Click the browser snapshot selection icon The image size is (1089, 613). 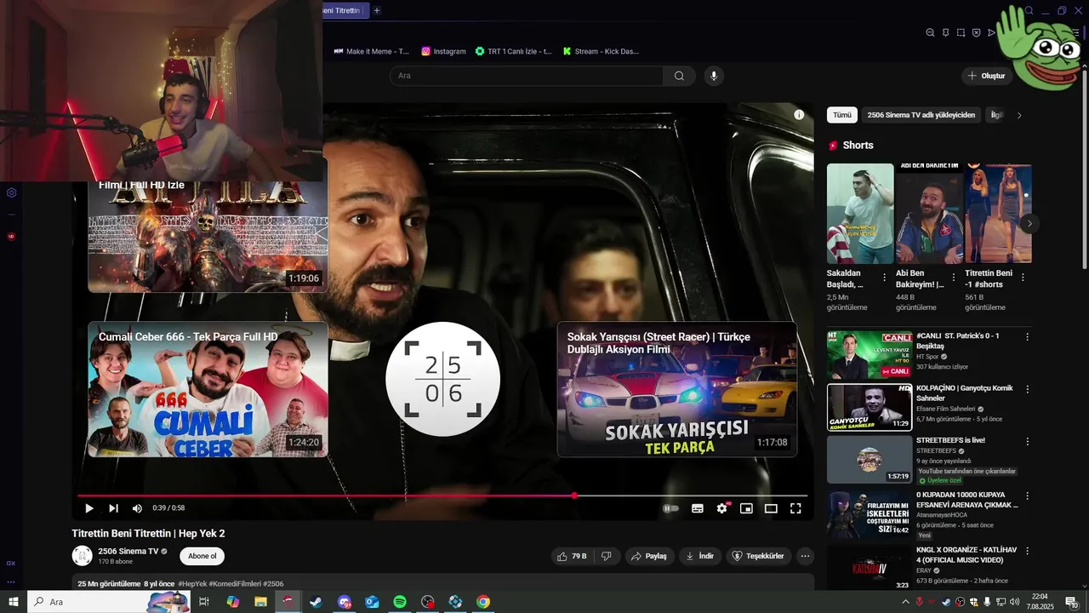(x=961, y=32)
